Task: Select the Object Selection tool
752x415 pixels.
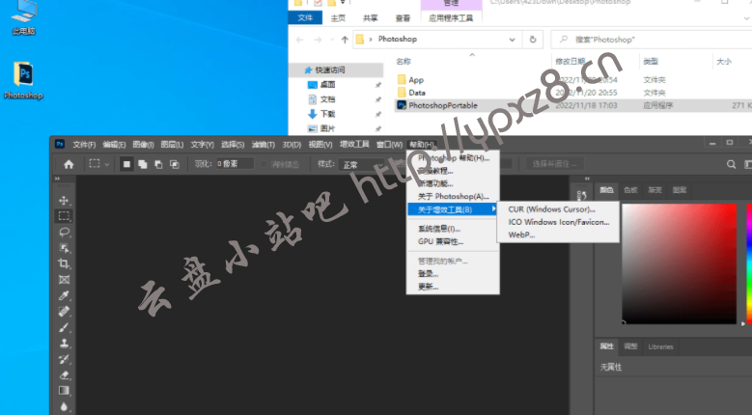Action: tap(64, 248)
